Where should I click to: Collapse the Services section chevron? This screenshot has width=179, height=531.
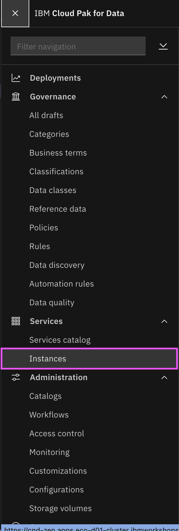pos(164,321)
